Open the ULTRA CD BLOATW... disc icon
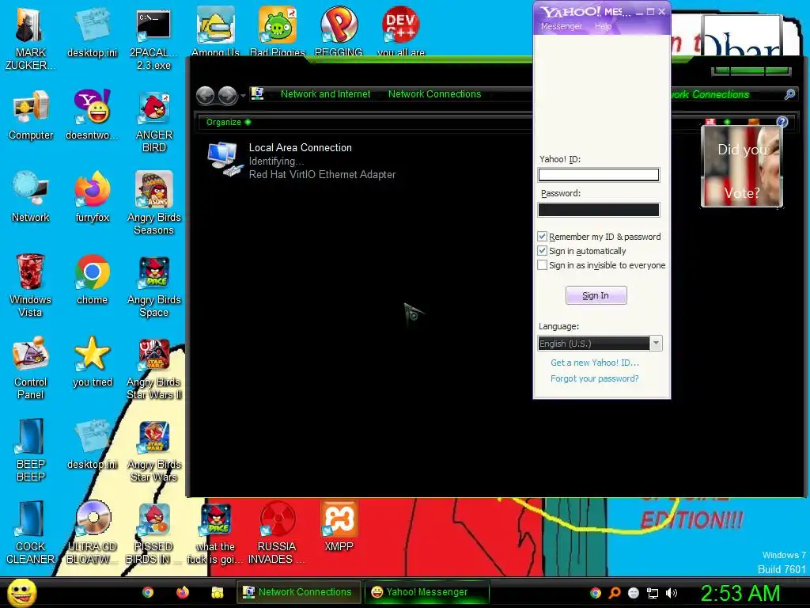Screen dimensions: 810x608 92,533
